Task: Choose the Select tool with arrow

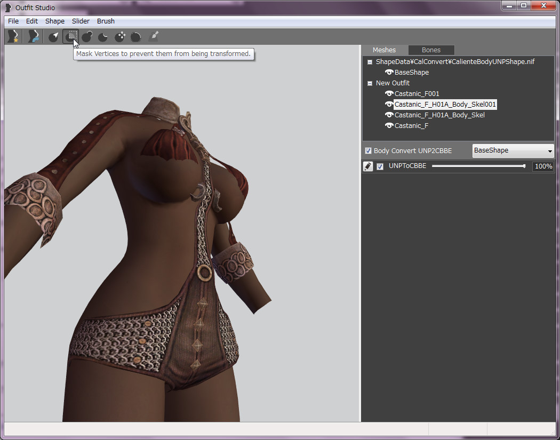Action: 53,36
